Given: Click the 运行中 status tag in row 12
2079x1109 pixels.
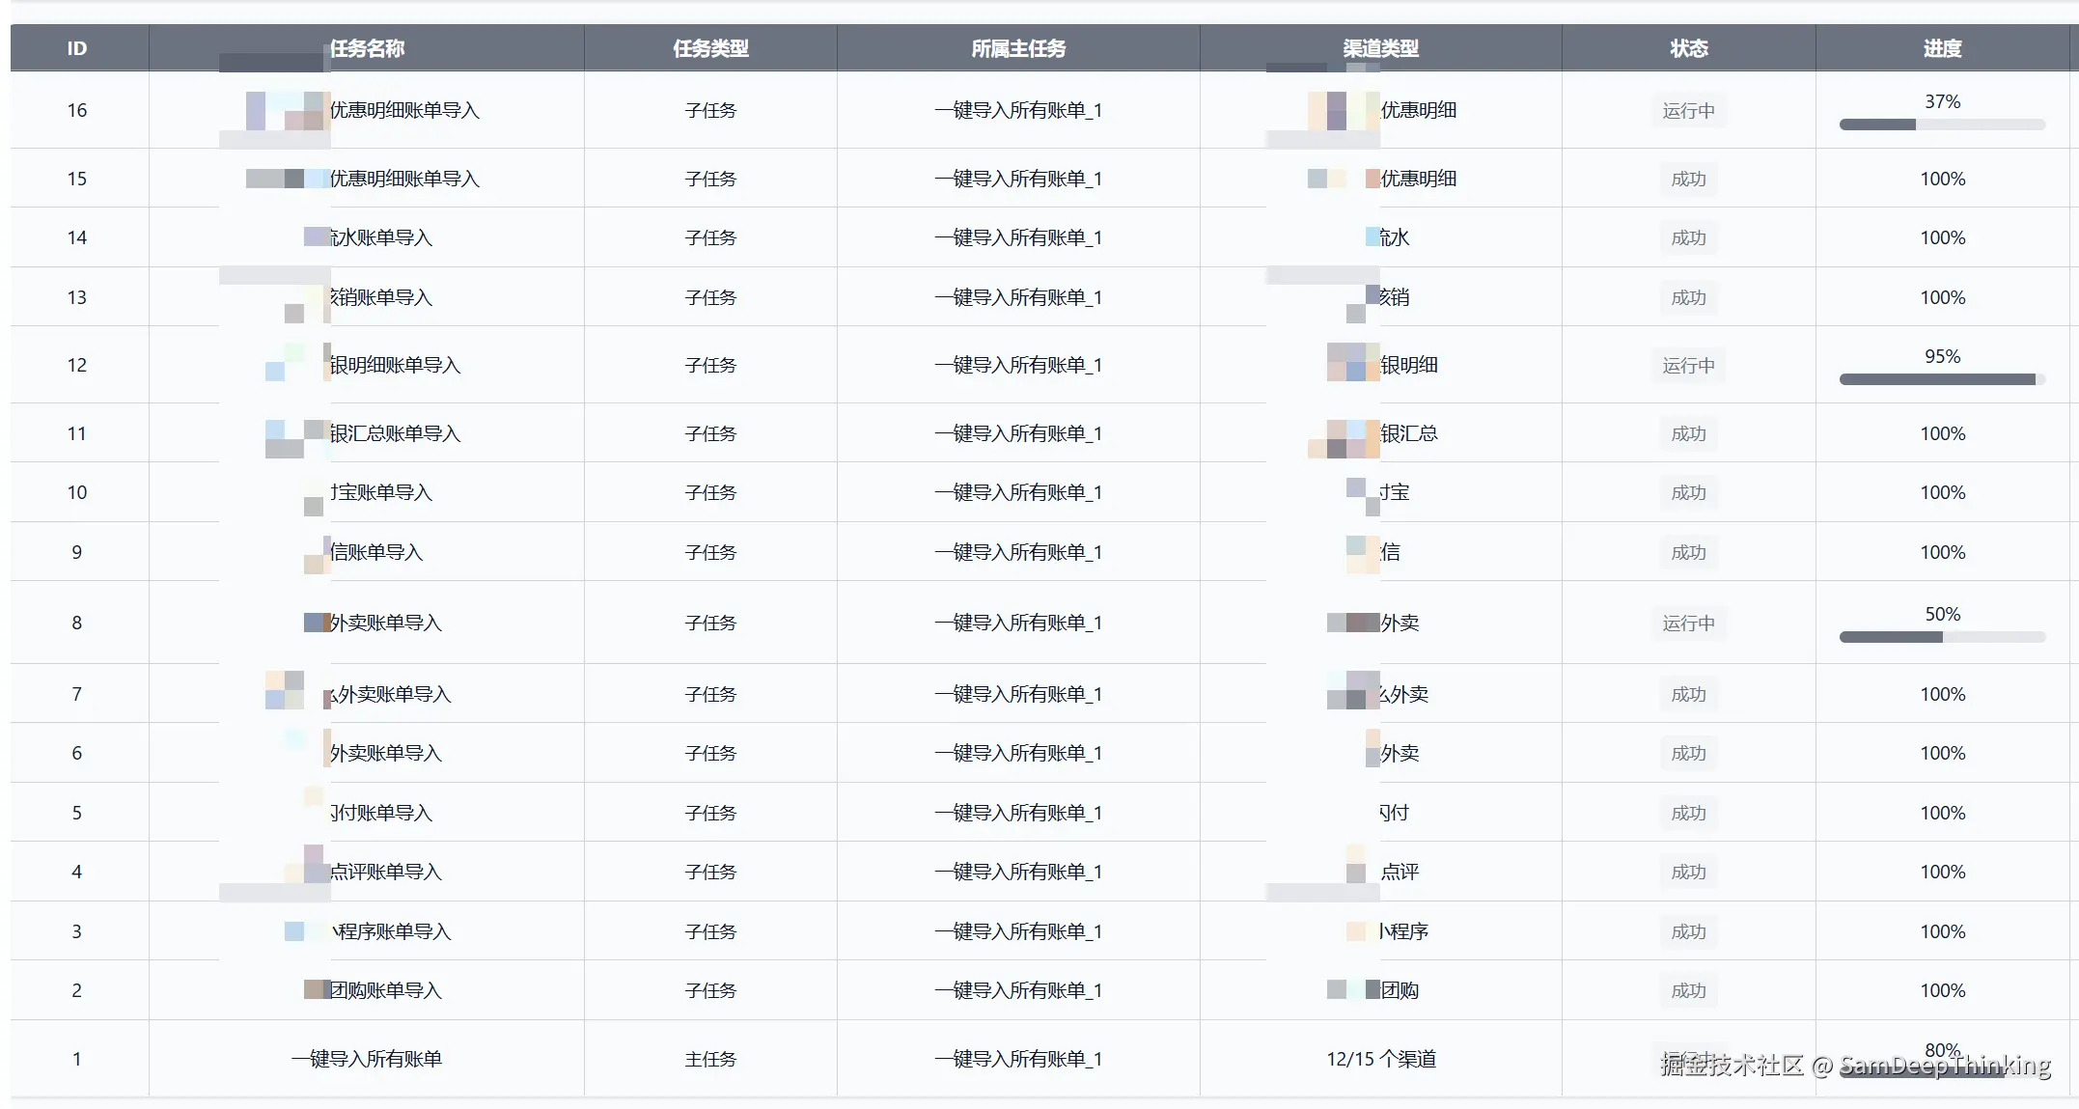Looking at the screenshot, I should (1689, 366).
